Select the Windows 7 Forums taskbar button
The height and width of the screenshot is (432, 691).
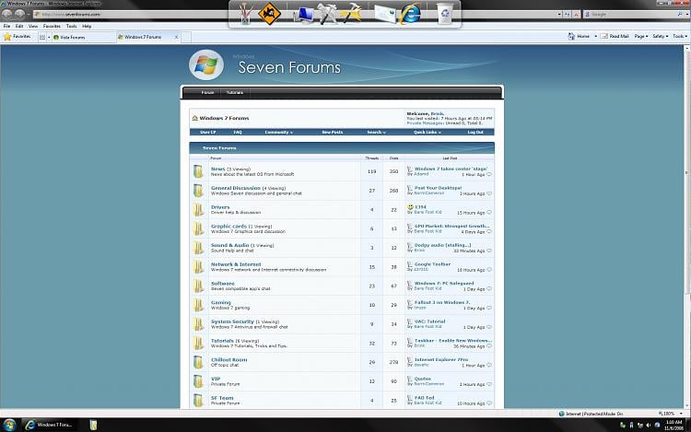click(x=50, y=425)
